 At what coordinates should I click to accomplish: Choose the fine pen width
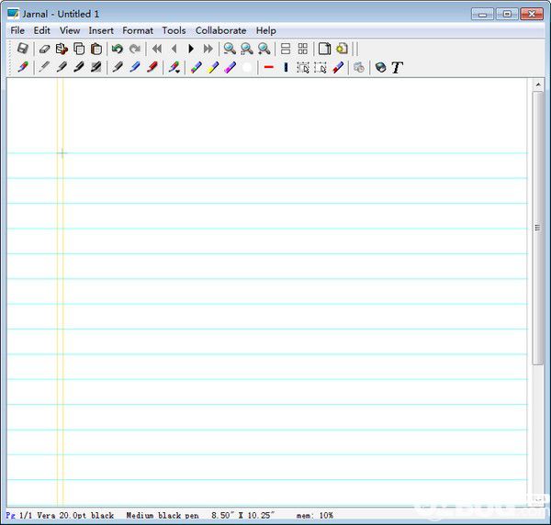[44, 67]
